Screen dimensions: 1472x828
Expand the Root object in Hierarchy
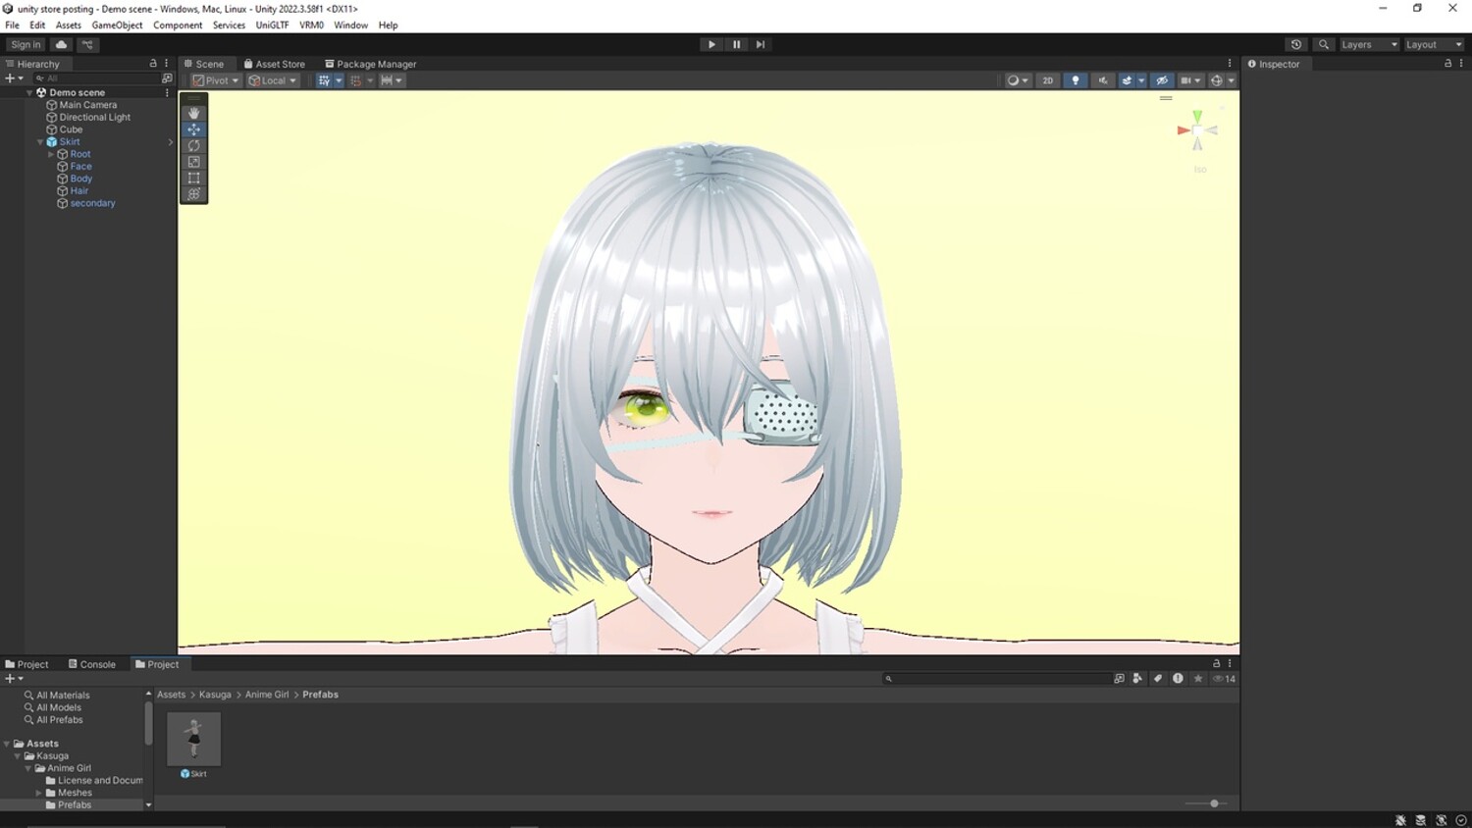[x=51, y=154]
